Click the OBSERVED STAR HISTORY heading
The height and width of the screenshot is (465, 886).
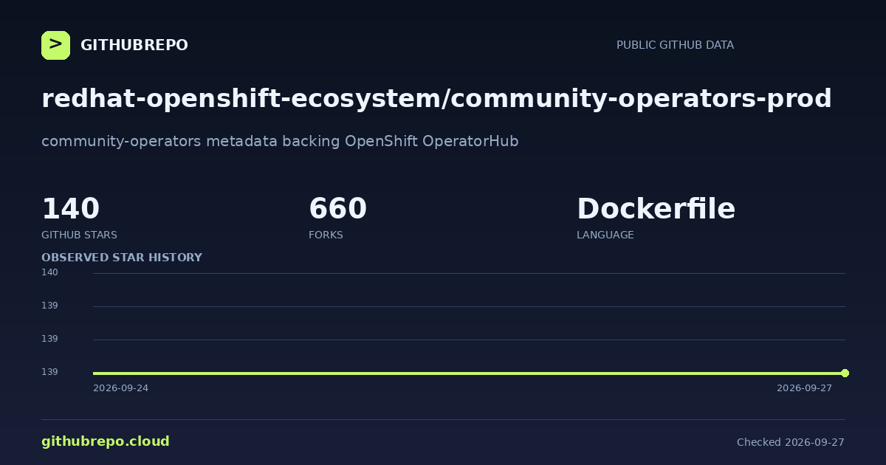(122, 258)
